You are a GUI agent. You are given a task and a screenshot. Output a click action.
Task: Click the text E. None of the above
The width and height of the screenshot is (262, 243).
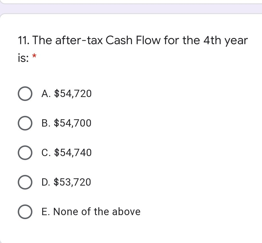91,212
